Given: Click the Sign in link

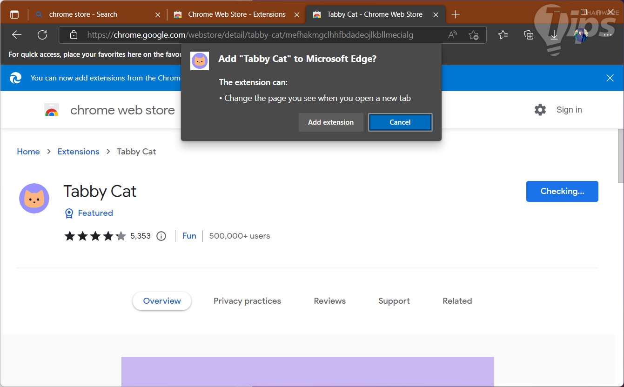Looking at the screenshot, I should pos(569,110).
